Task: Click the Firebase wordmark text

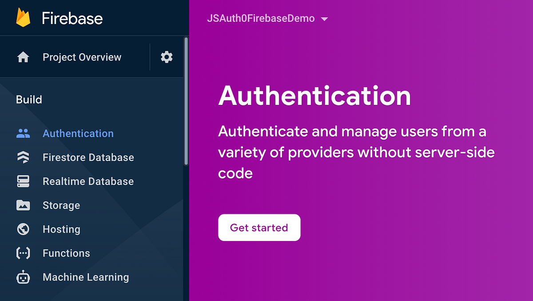Action: click(72, 18)
